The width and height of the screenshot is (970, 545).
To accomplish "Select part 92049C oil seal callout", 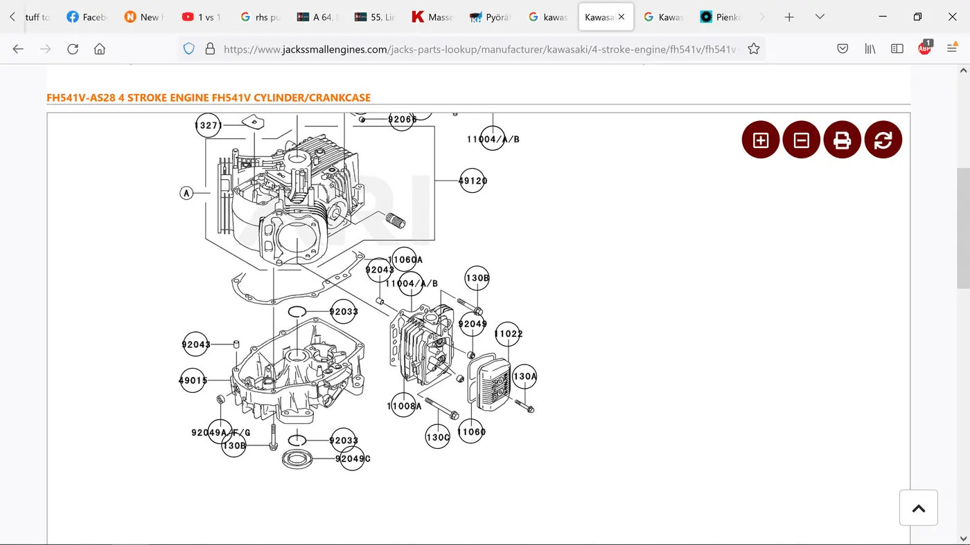I will tap(353, 459).
